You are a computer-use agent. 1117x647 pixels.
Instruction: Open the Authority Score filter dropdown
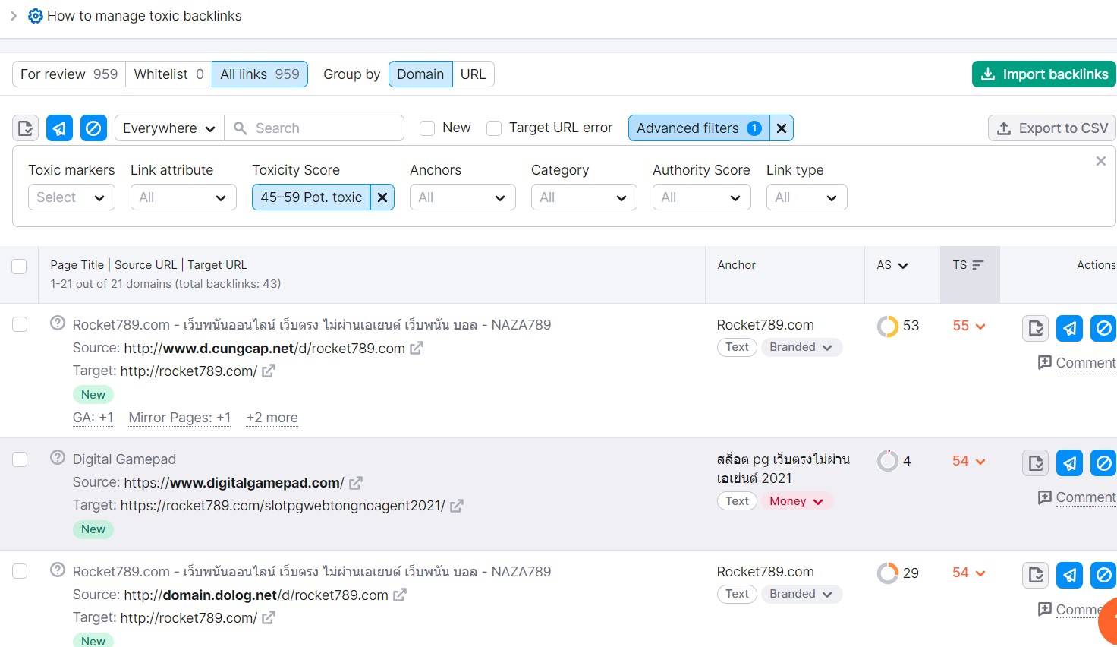[702, 197]
